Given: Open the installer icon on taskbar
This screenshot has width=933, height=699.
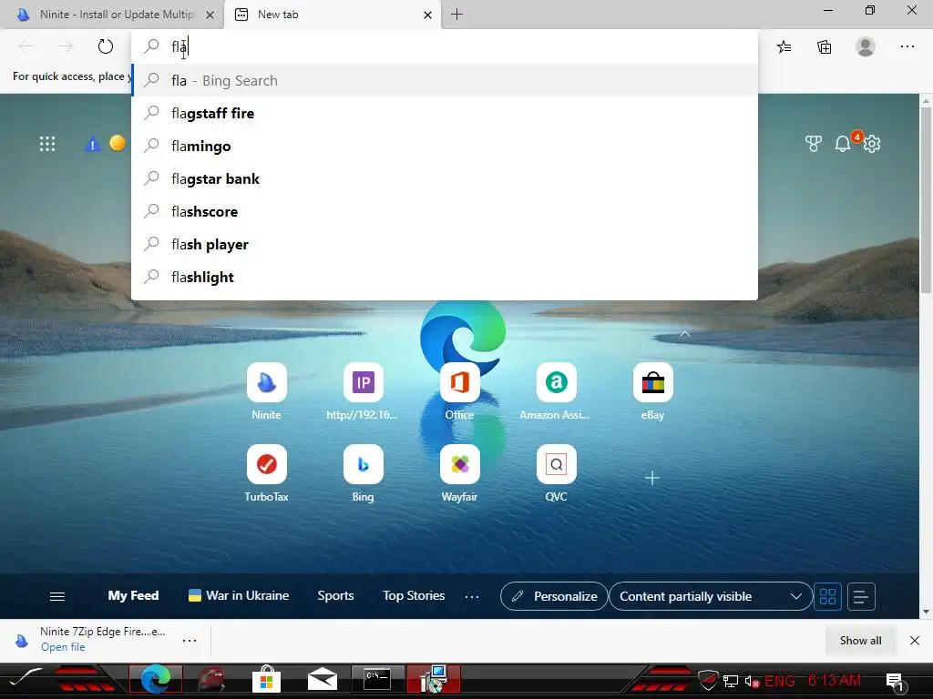Looking at the screenshot, I should tap(433, 679).
